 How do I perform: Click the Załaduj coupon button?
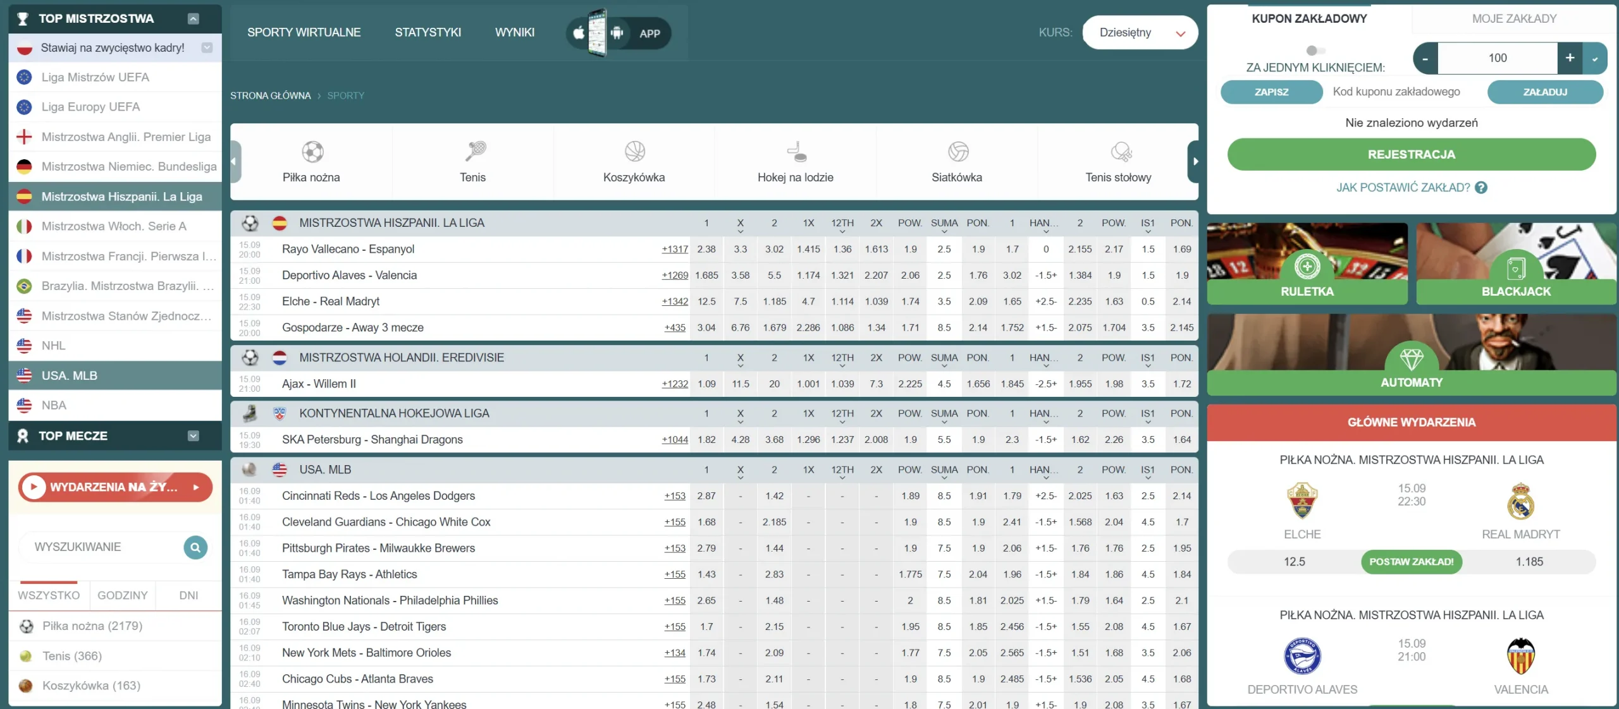(x=1545, y=92)
